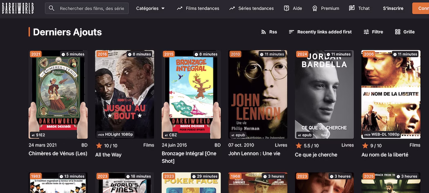
Task: Click the Films label under All the Way
Action: tap(149, 145)
